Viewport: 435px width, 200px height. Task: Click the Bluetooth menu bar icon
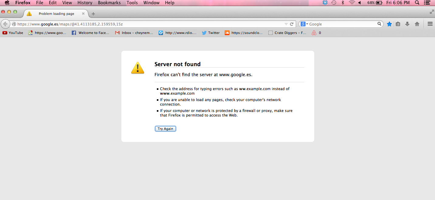(343, 3)
